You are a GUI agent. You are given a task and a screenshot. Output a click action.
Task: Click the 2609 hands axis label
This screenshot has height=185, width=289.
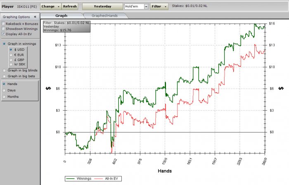265,161
